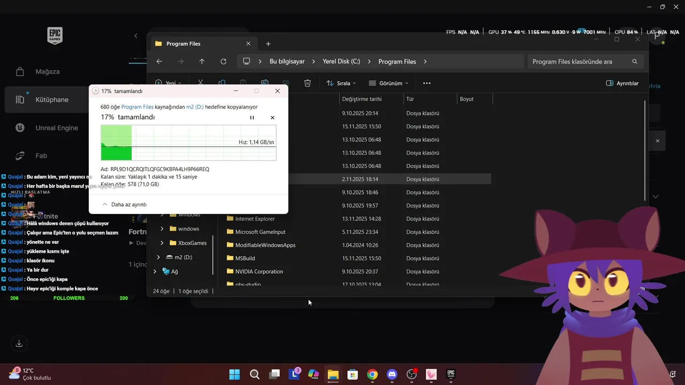Open the 'Sırala' sort dropdown
Viewport: 685px width, 385px height.
coord(341,83)
